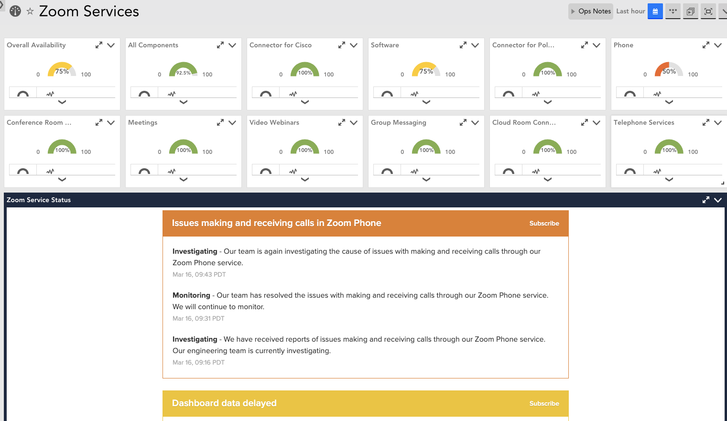Expand the Connector for Cisco widget
Screen dimensions: 727x421
[342, 45]
